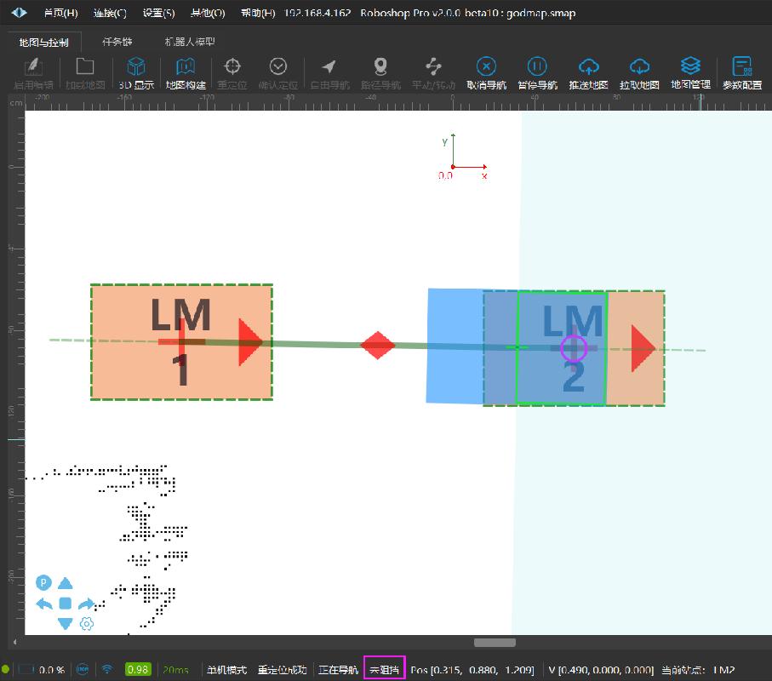
Task: Open the control pad gear settings
Action: 86,624
